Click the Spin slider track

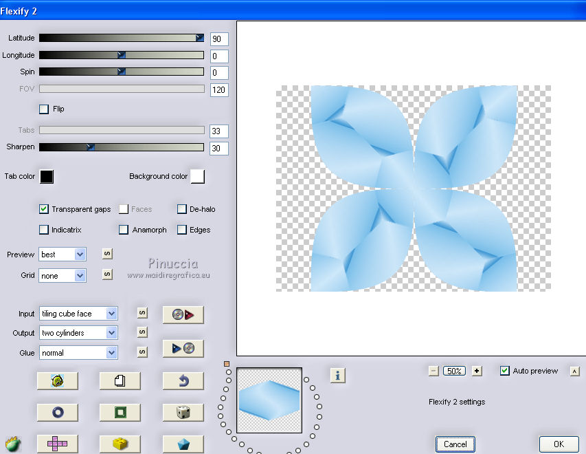(122, 72)
